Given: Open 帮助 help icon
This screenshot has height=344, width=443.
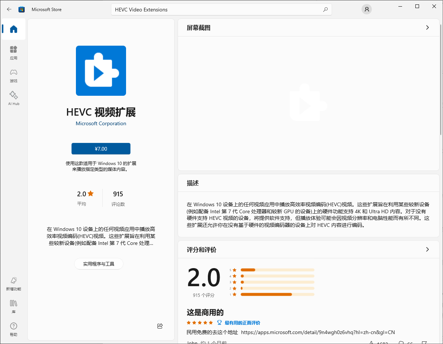Looking at the screenshot, I should point(13,330).
